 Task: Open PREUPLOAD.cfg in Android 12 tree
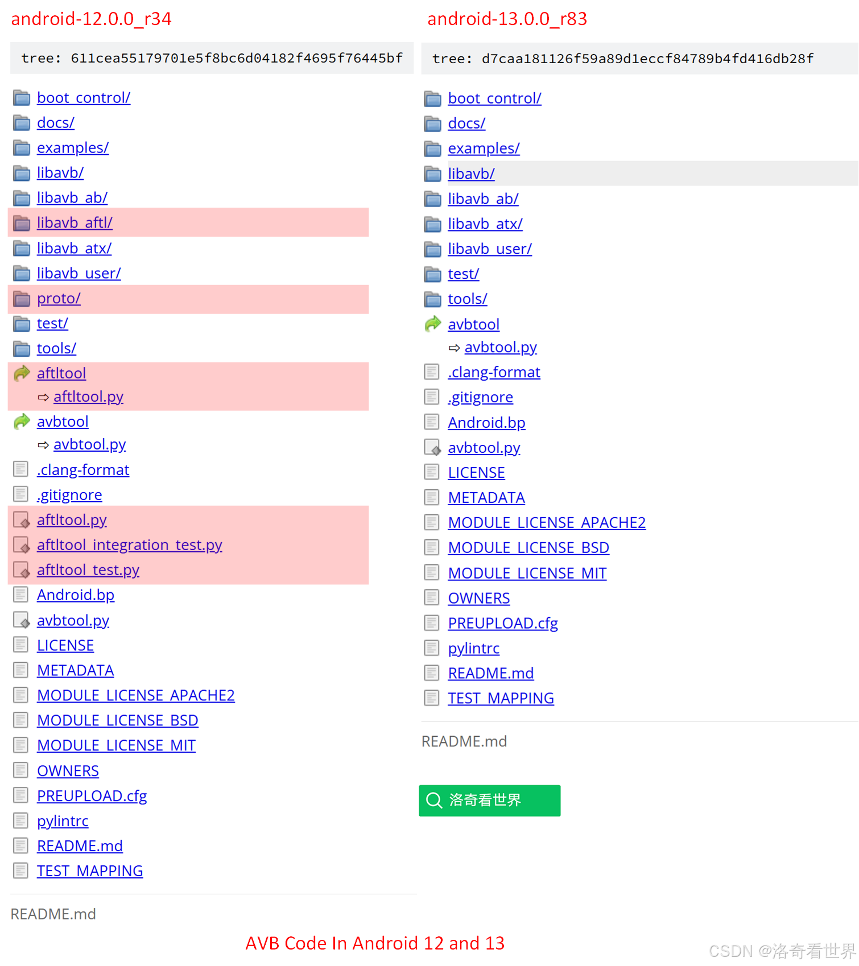click(92, 796)
